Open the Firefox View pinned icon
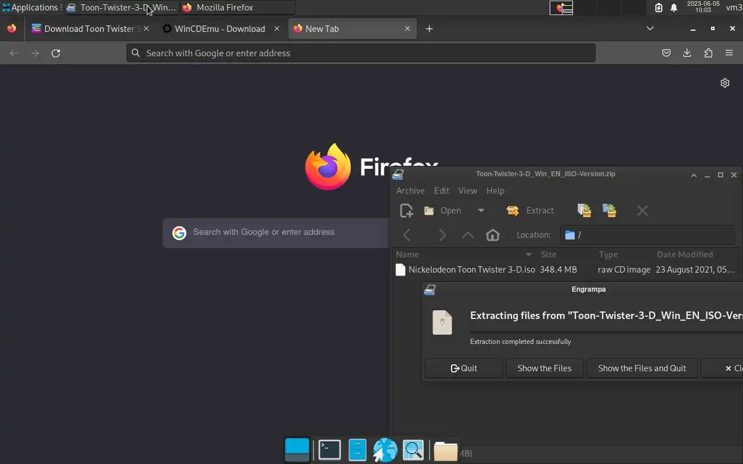This screenshot has height=464, width=743. click(12, 28)
